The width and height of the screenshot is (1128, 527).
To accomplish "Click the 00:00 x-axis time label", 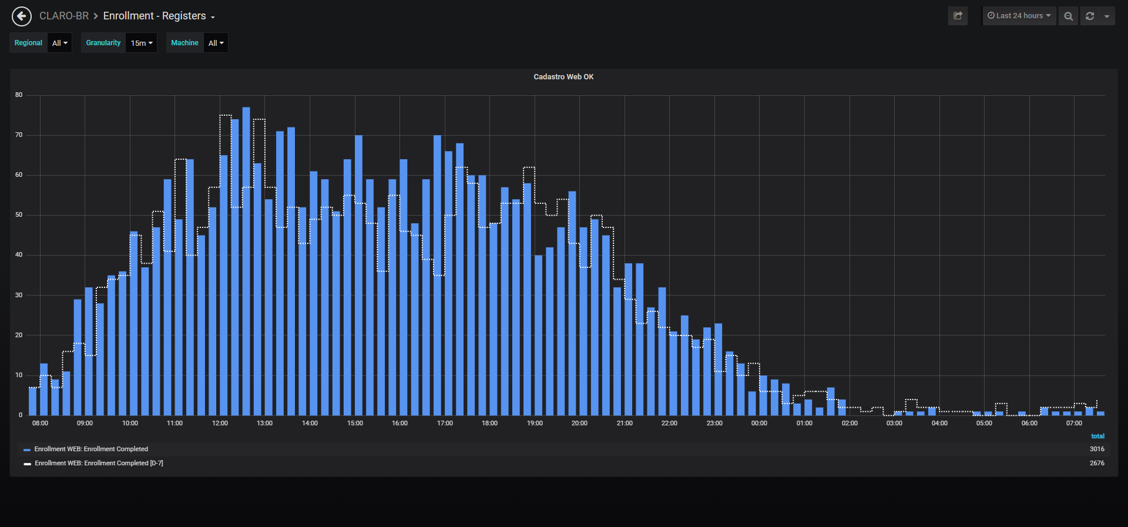I will click(759, 423).
